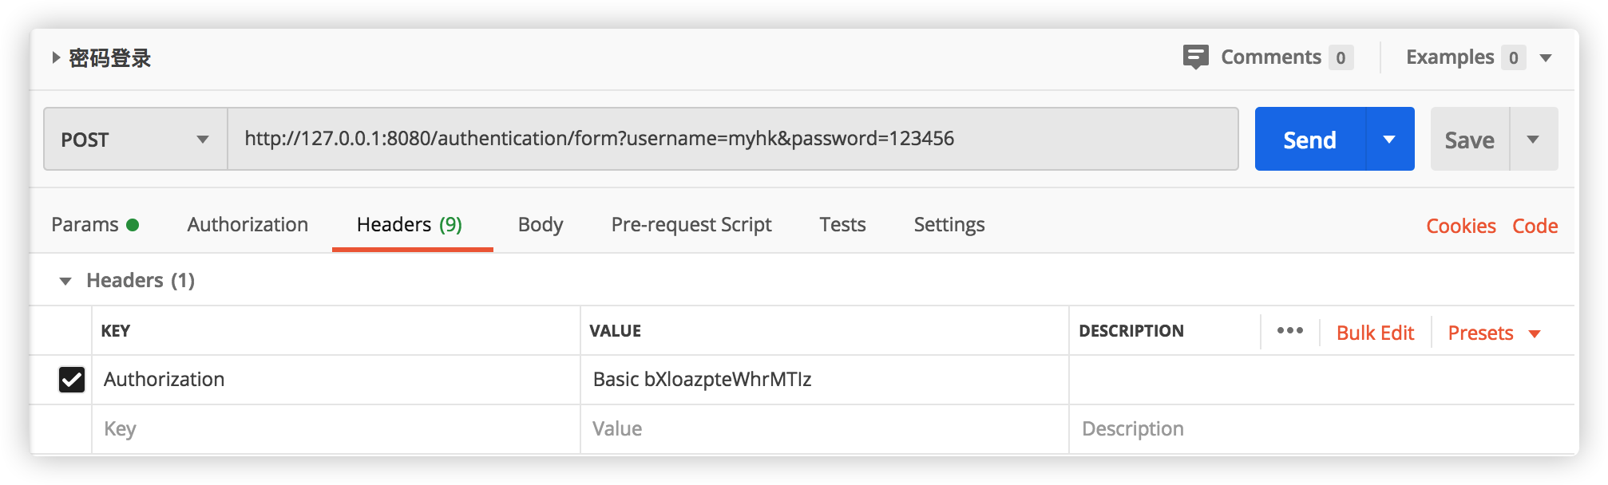The width and height of the screenshot is (1608, 485).
Task: Click the Bulk Edit link
Action: 1375,333
